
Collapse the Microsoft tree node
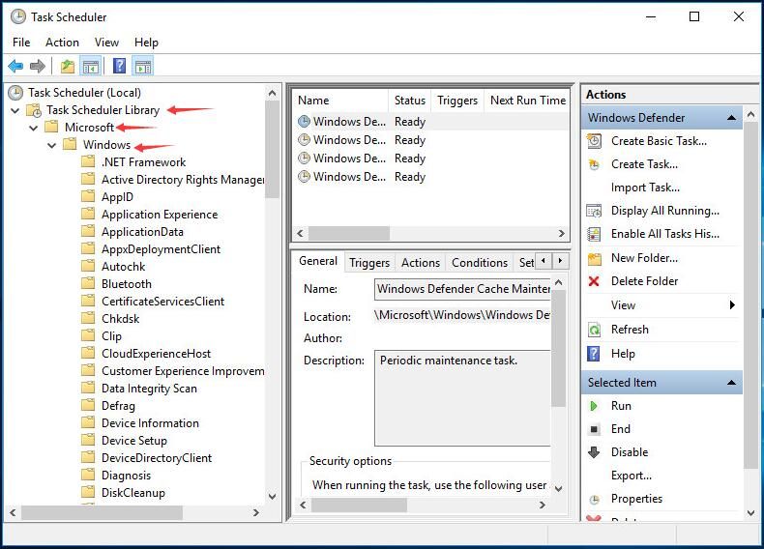[x=34, y=128]
